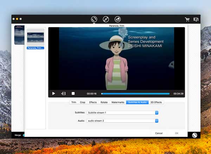Open the media browser icon at top right
The height and width of the screenshot is (154, 211).
(x=196, y=19)
